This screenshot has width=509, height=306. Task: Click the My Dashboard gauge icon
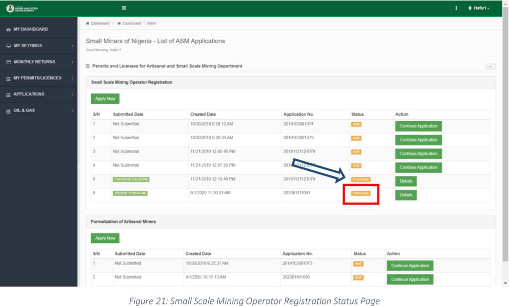pos(8,30)
